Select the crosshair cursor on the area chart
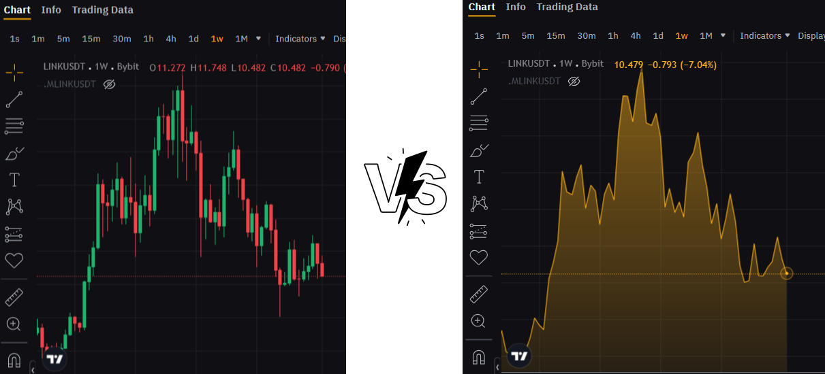The width and height of the screenshot is (825, 374). [479, 68]
